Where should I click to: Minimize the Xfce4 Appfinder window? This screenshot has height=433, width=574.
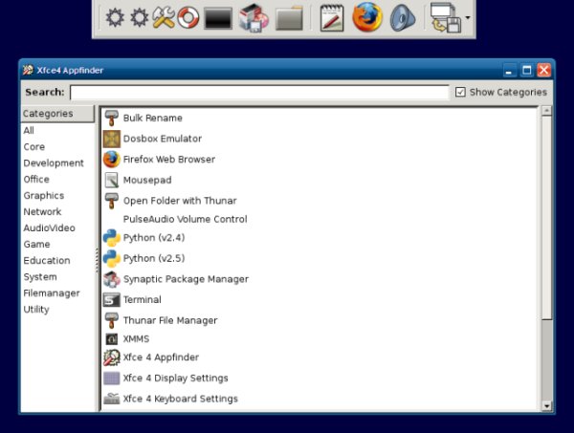click(509, 70)
